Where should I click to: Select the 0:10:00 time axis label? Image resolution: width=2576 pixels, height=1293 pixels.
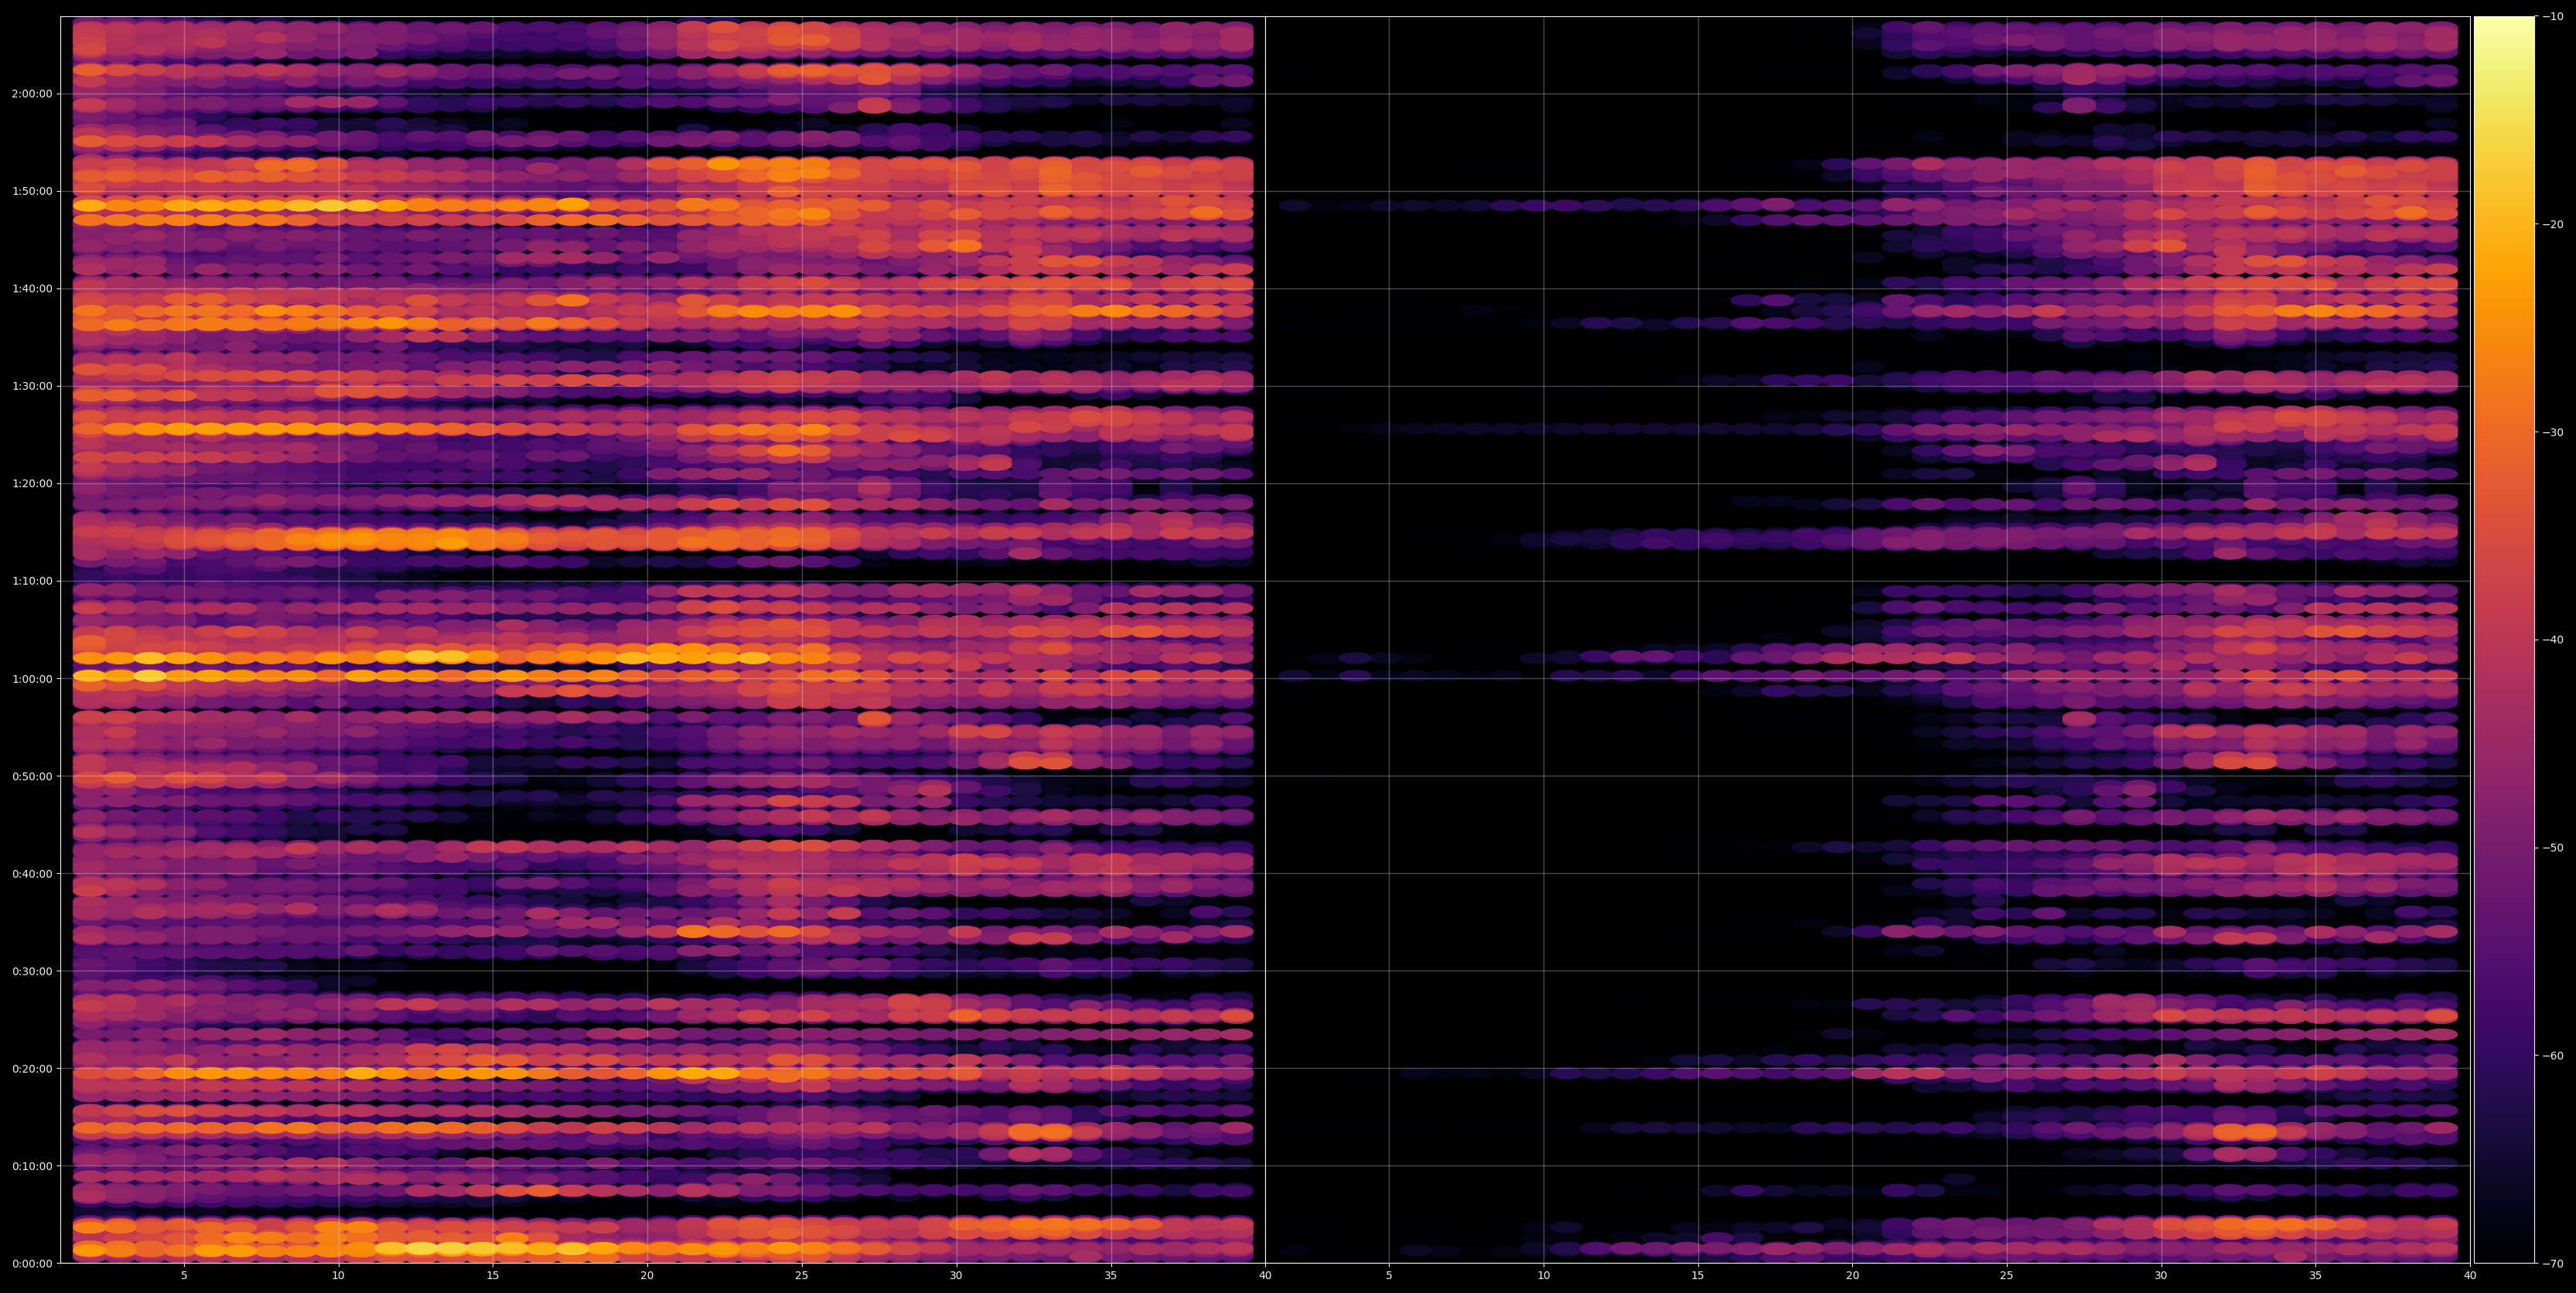coord(31,1166)
